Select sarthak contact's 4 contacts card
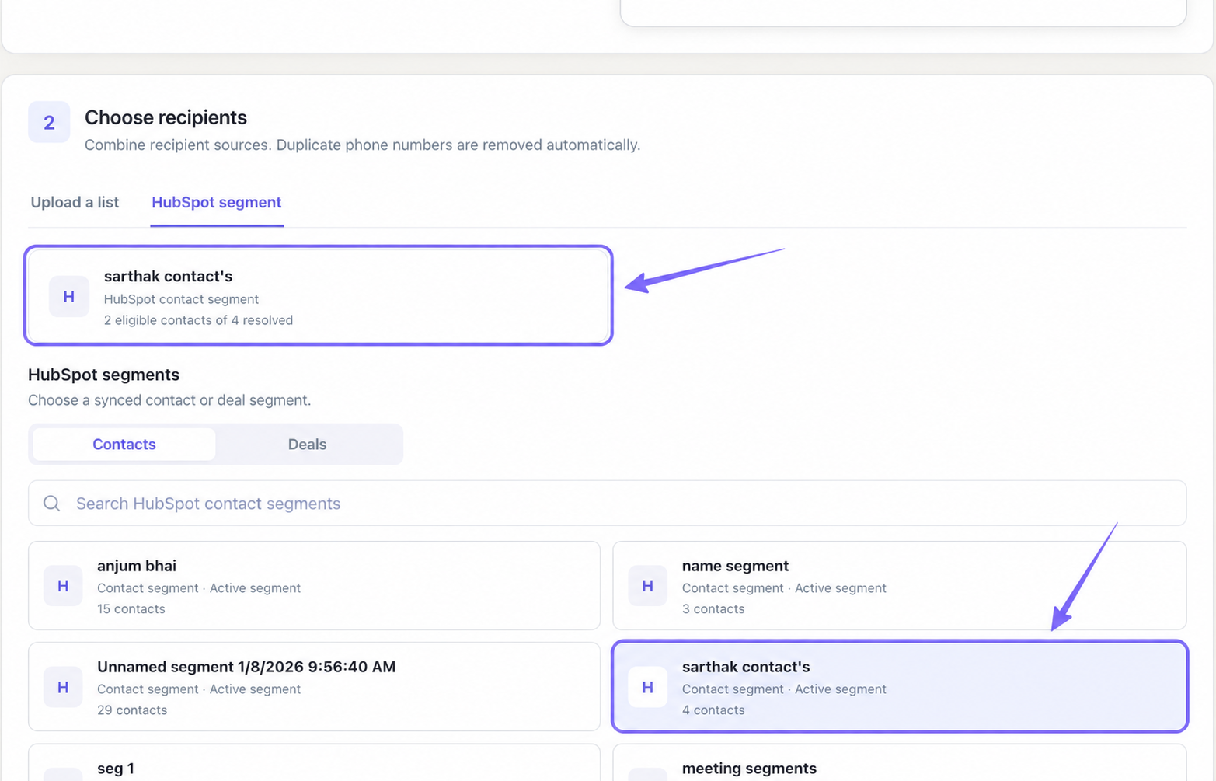The image size is (1216, 781). point(900,687)
